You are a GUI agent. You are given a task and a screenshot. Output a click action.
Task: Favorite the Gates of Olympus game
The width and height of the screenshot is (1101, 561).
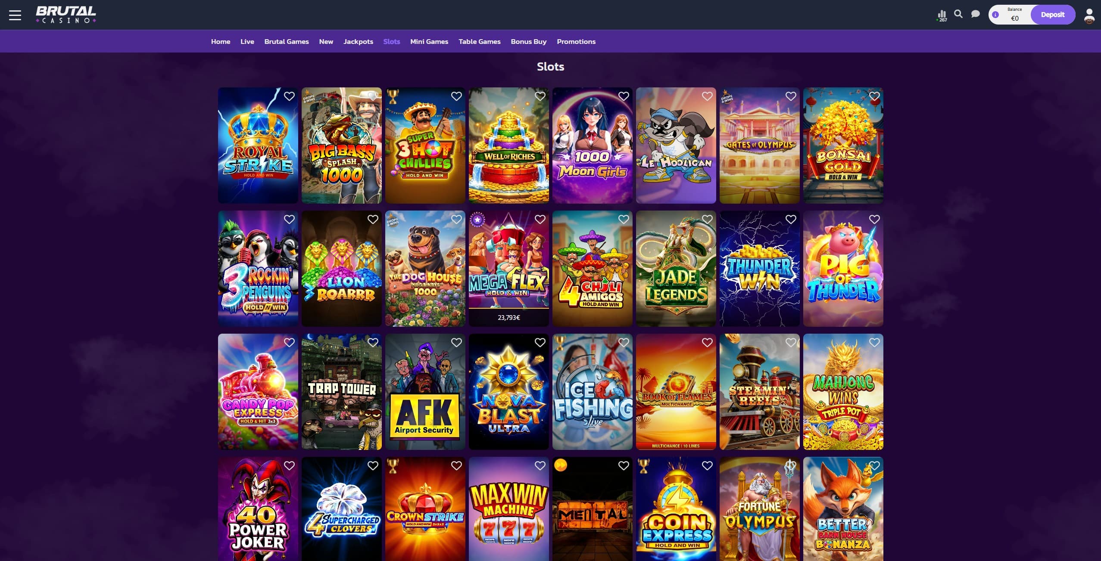[791, 96]
